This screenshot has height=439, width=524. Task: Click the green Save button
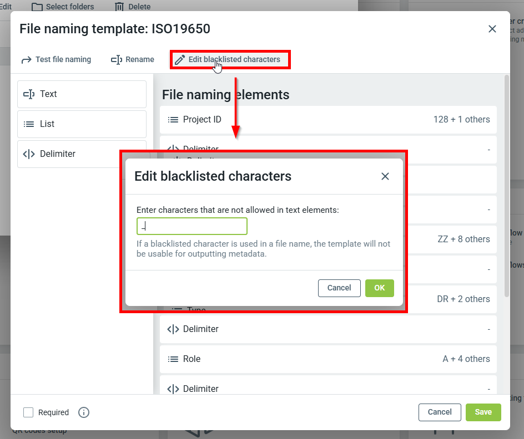[x=483, y=412]
